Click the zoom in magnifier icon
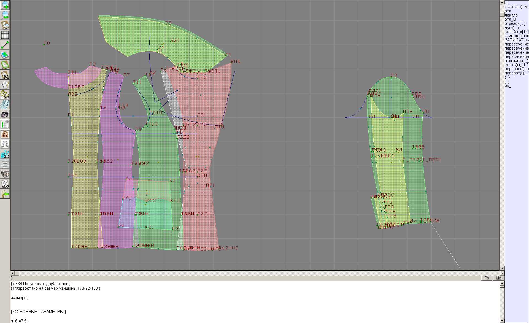Viewport: 529px width, 323px height. click(5, 5)
